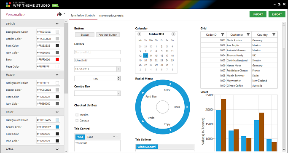Go to previous month in calendar
Viewport: 288px width, 153px height.
click(139, 34)
